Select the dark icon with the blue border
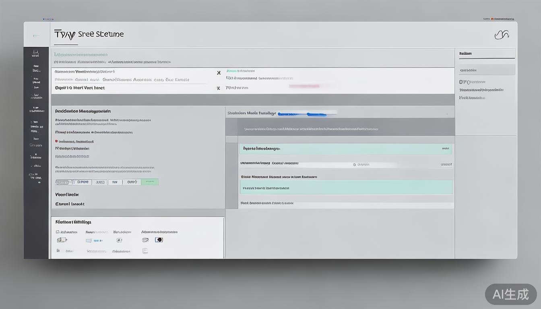Screen dimensions: 541x309 [x=159, y=240]
